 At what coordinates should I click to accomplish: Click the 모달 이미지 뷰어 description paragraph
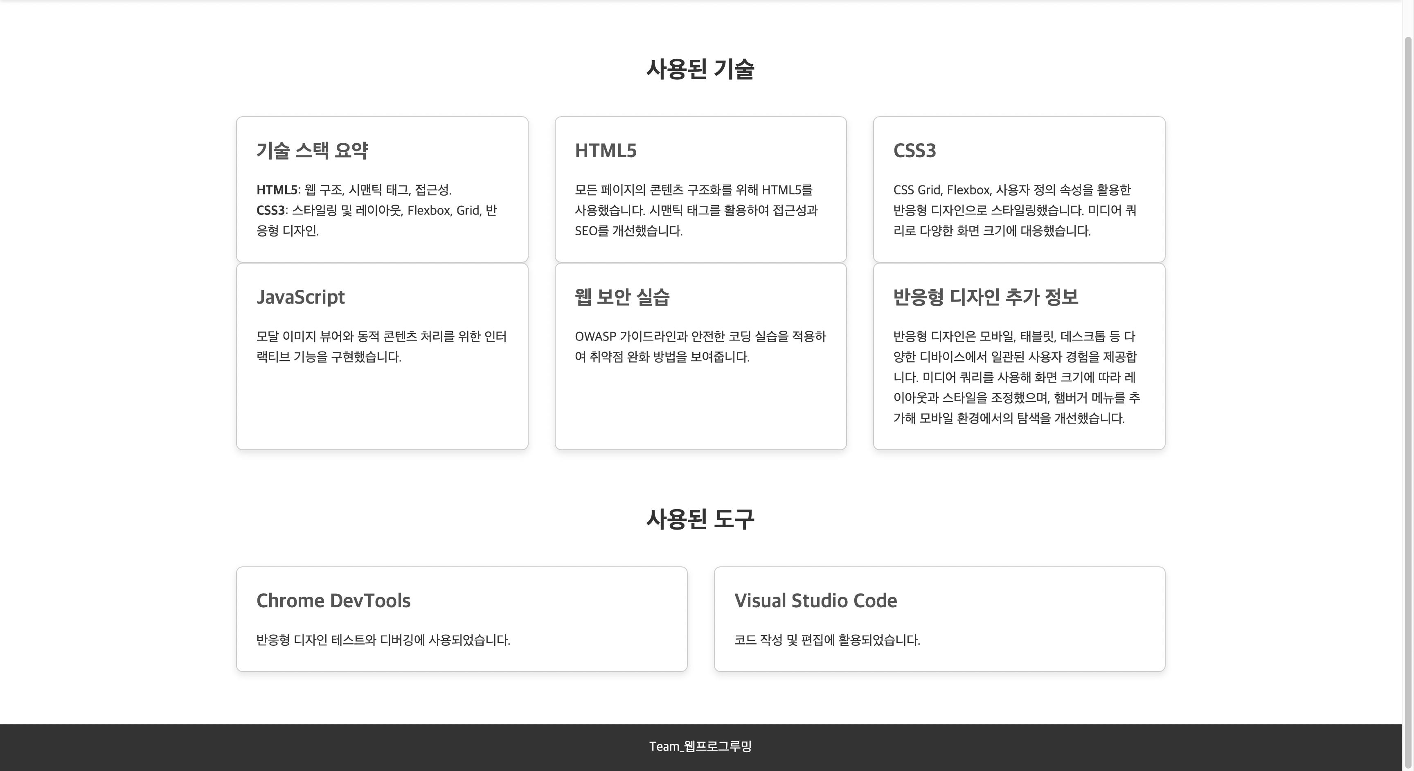click(x=381, y=347)
